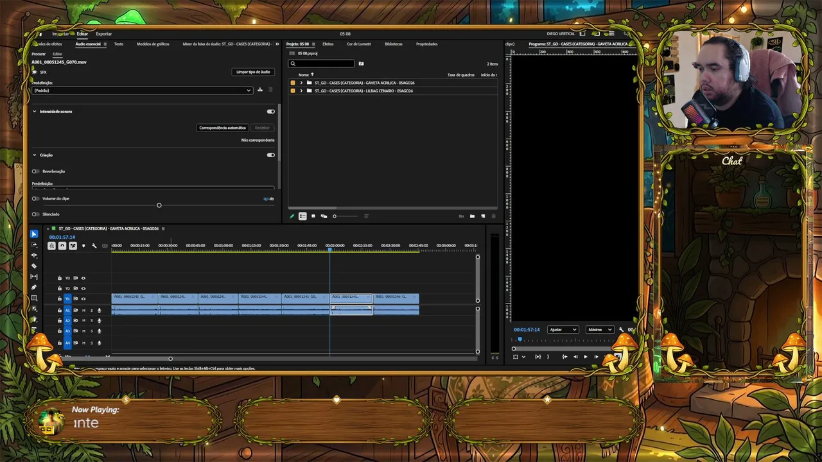Viewport: 822px width, 462px height.
Task: Click the Correspondência automática button
Action: coord(222,128)
